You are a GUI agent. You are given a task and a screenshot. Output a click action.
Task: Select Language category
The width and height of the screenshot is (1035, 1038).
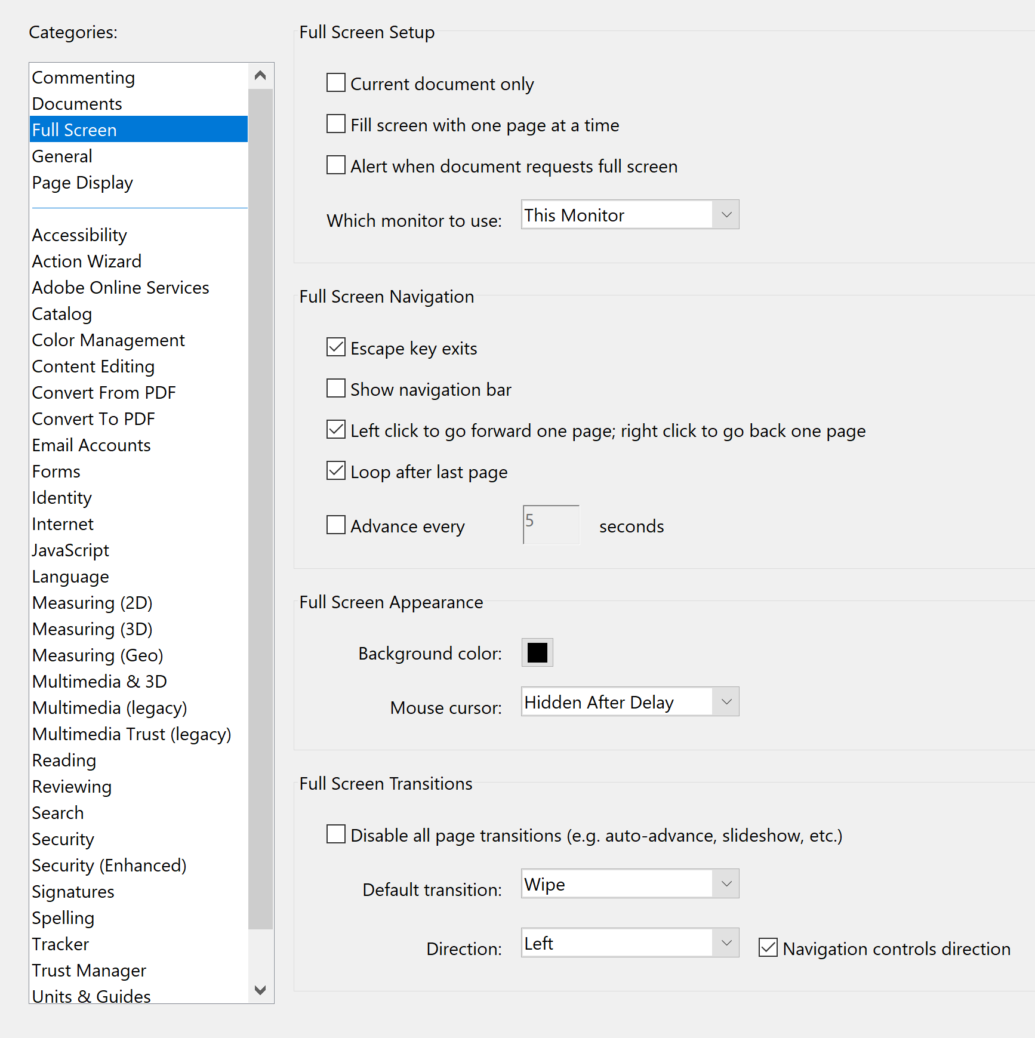138,577
